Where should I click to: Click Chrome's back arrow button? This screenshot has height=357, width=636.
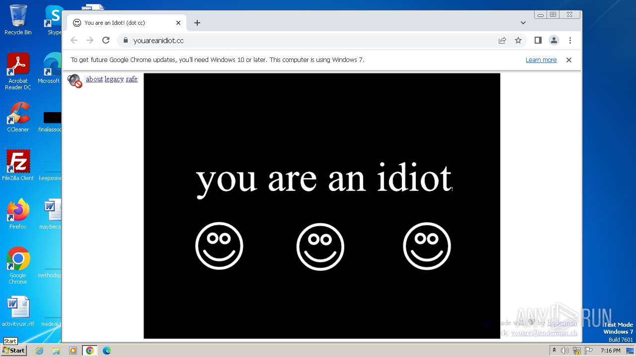click(74, 40)
